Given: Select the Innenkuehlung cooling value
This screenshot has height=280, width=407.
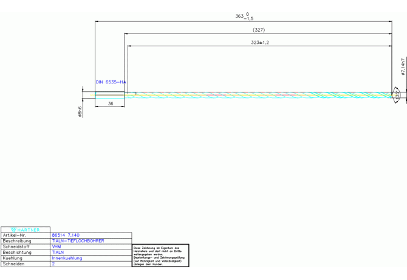Looking at the screenshot, I should click(x=67, y=258).
